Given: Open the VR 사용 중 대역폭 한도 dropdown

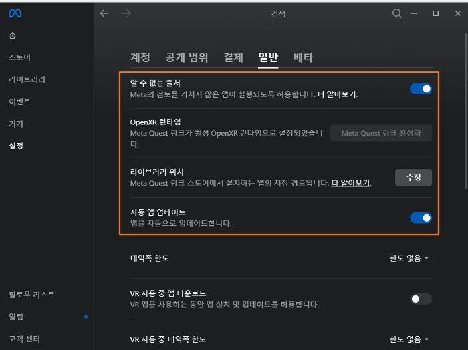Looking at the screenshot, I should (x=409, y=339).
